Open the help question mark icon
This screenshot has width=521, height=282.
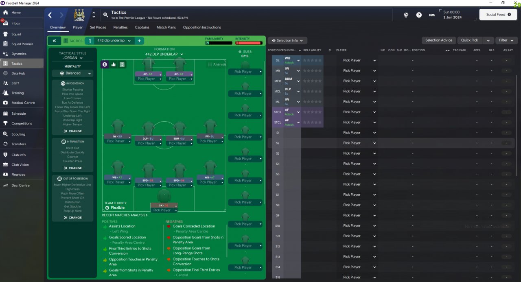[x=419, y=15]
